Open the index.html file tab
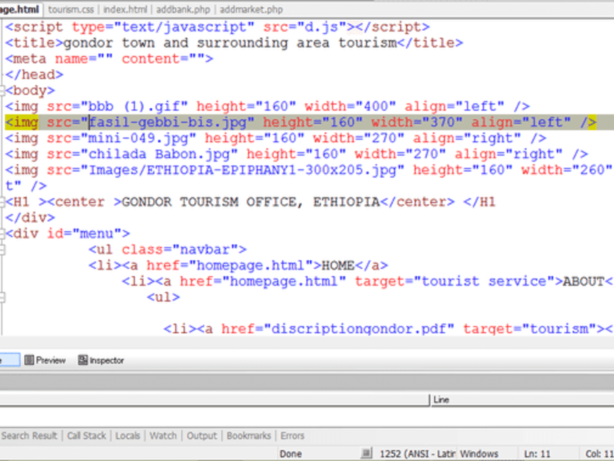 [x=125, y=9]
